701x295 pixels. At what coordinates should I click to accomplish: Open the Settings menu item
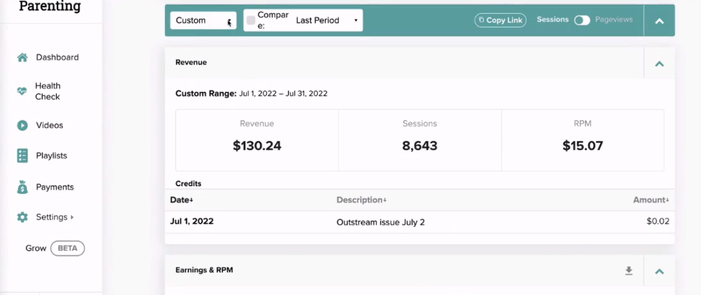tap(51, 217)
